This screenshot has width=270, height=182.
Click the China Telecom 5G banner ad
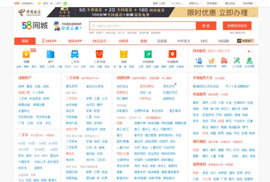point(136,12)
